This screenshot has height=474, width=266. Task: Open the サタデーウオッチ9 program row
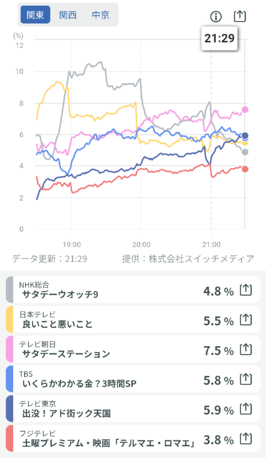click(114, 290)
